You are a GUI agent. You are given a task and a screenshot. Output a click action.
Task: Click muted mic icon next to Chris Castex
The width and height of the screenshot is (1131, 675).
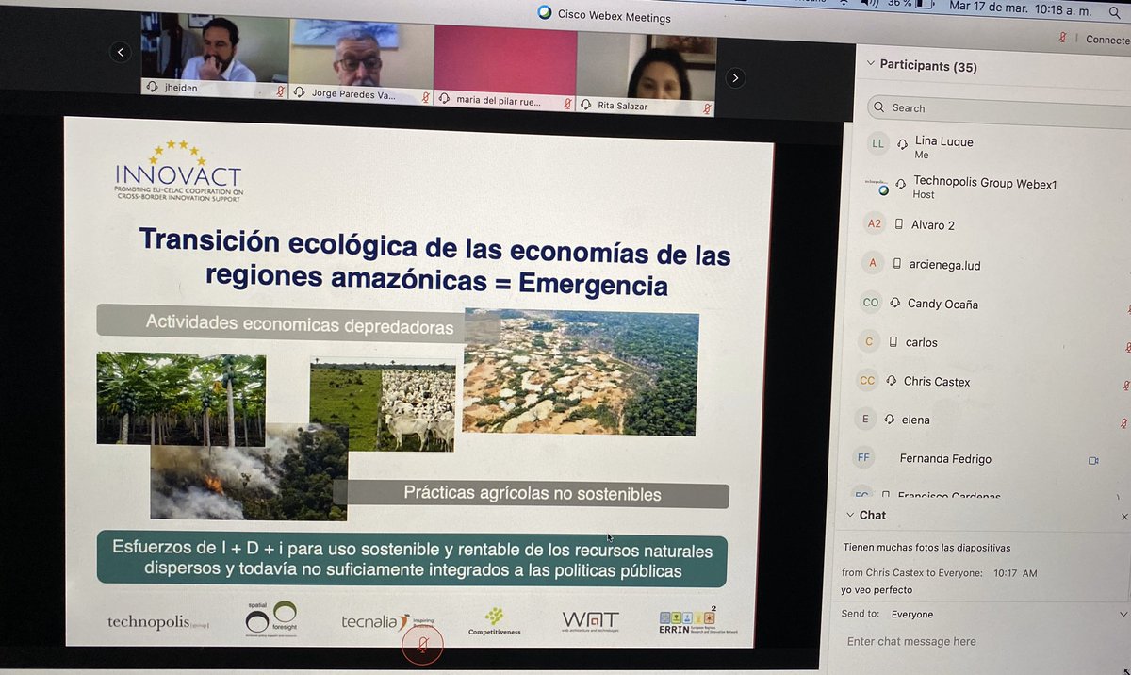1125,385
